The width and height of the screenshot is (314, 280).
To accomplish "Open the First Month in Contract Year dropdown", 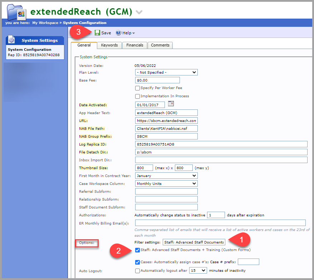I will tap(166, 176).
